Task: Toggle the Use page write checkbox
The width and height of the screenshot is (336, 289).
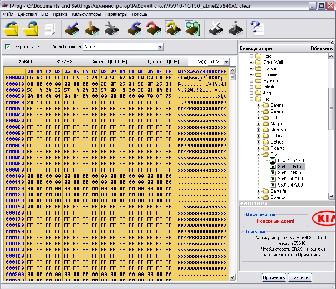Action: coord(8,47)
